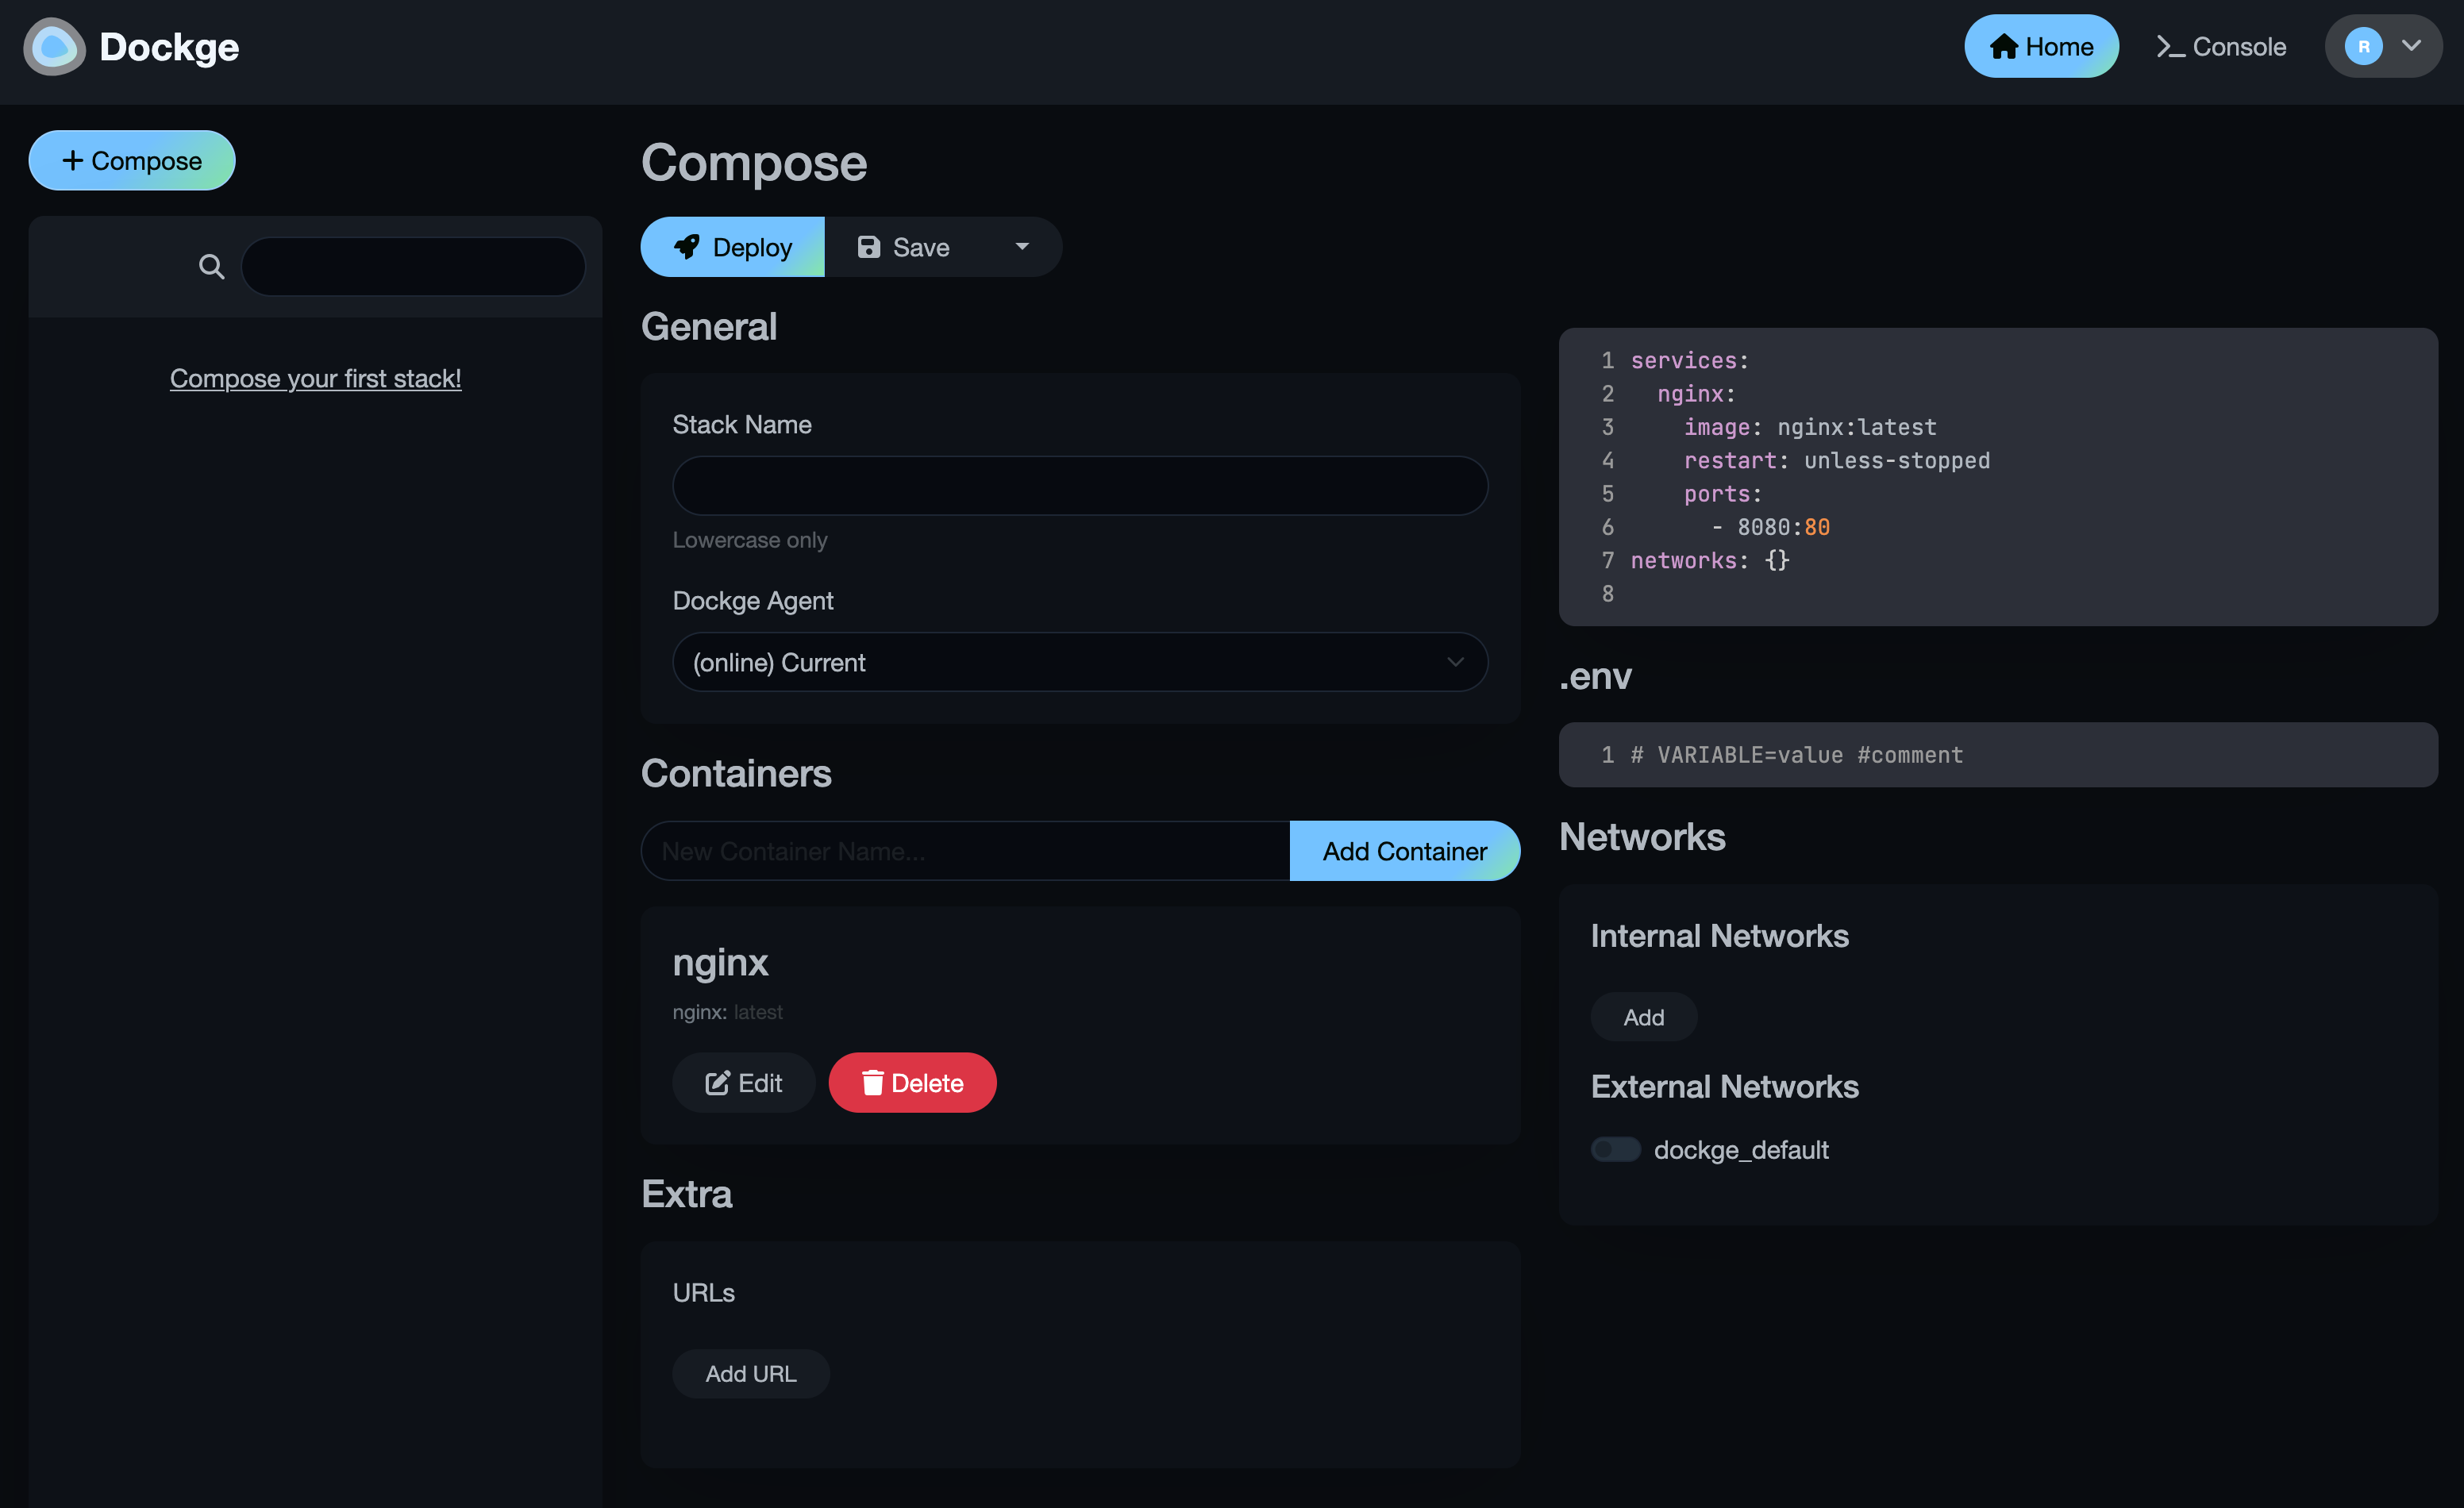Click the 'Lowercase only' hint text

pyautogui.click(x=750, y=540)
